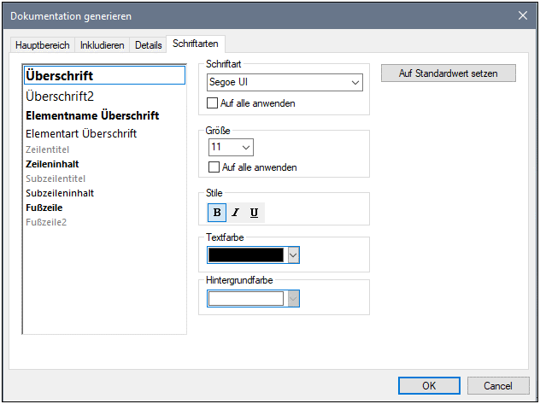540x404 pixels.
Task: Toggle the Bold style button
Action: click(x=216, y=212)
